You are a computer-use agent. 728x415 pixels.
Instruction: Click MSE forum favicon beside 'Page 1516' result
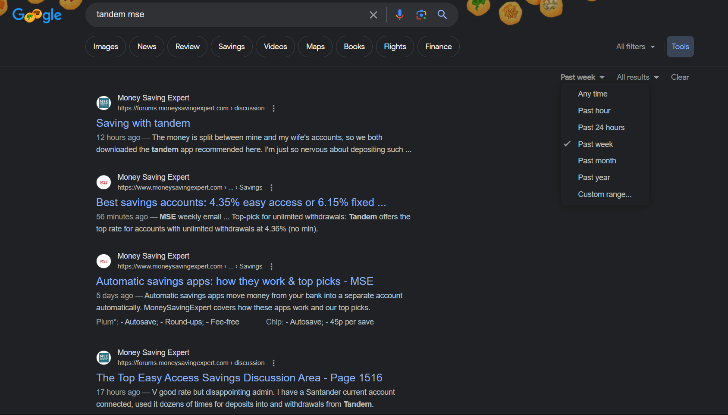tap(104, 358)
